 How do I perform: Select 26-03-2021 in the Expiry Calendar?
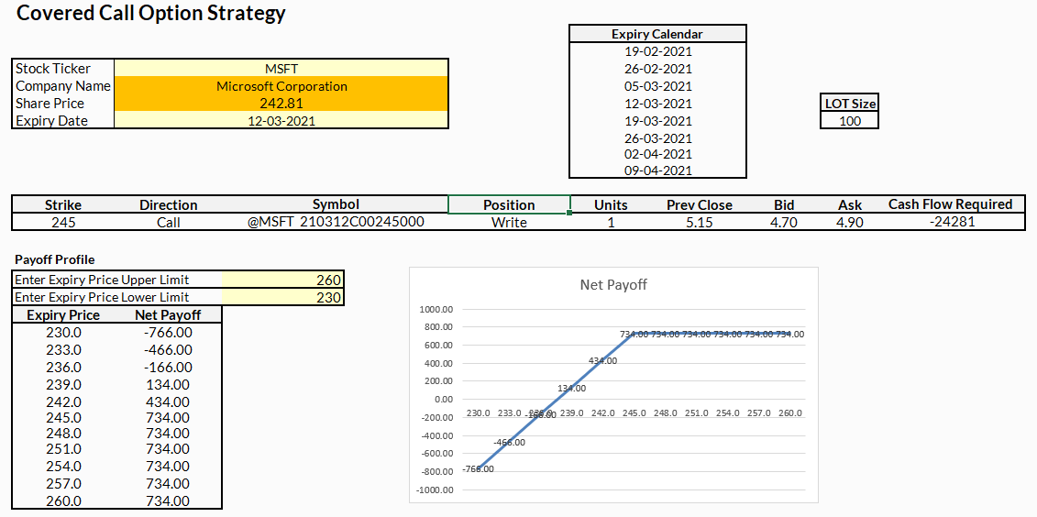(x=657, y=138)
